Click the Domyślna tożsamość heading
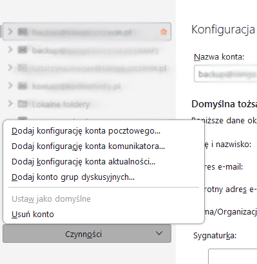 point(224,104)
